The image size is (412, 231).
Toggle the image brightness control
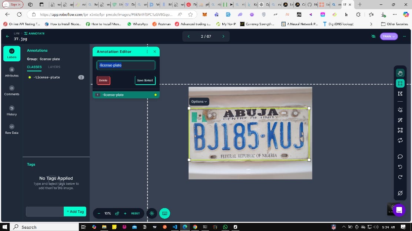pyautogui.click(x=152, y=213)
